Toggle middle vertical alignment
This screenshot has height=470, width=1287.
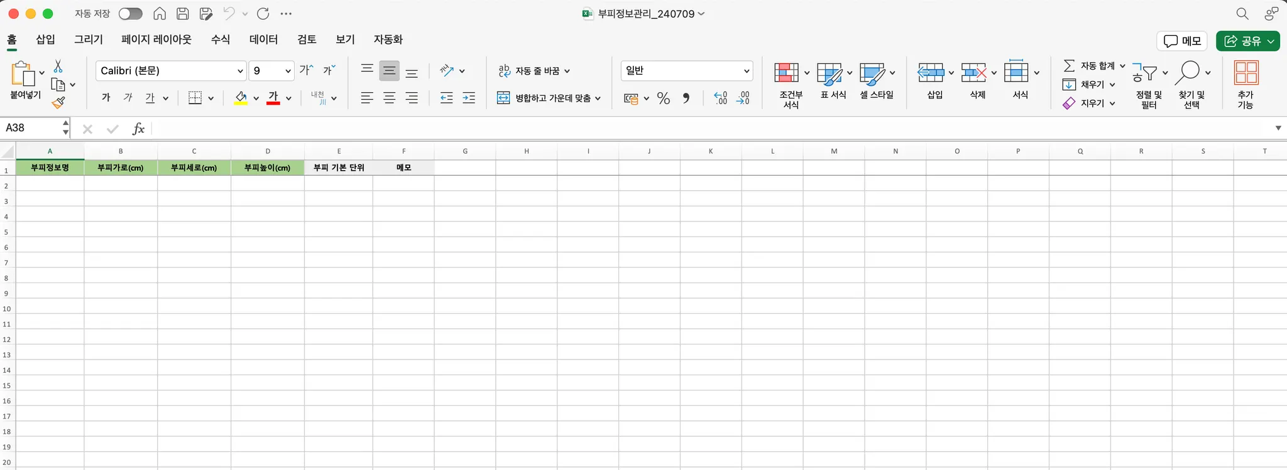coord(390,71)
